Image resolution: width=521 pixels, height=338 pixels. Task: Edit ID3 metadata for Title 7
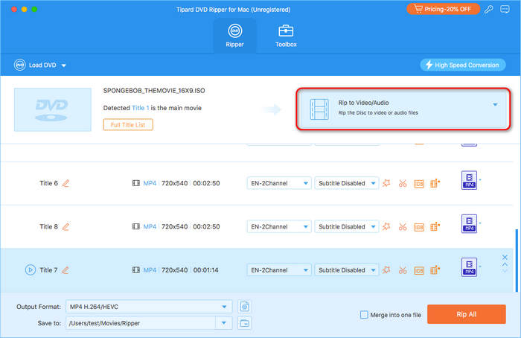pyautogui.click(x=418, y=270)
